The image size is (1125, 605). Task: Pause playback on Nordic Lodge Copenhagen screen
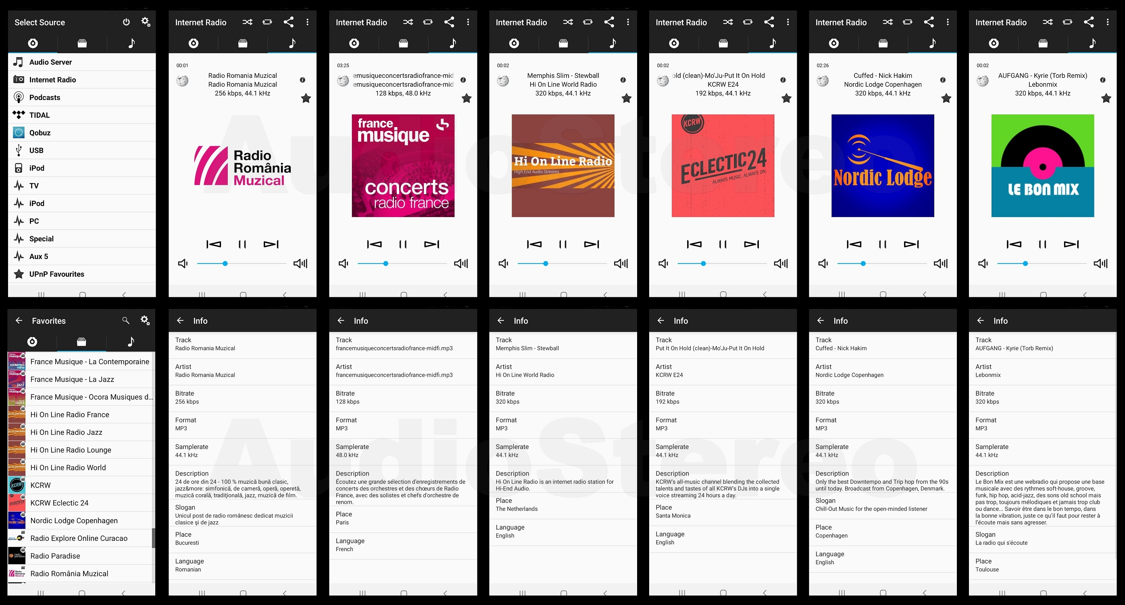tap(883, 244)
